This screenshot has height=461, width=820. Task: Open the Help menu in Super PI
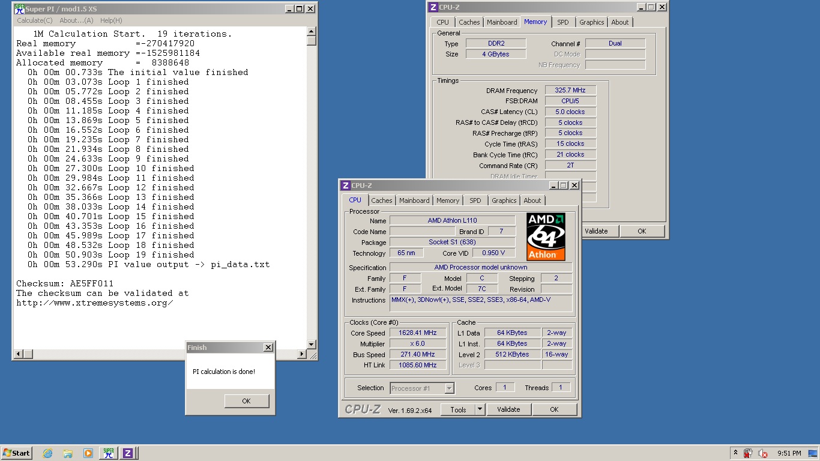111,20
